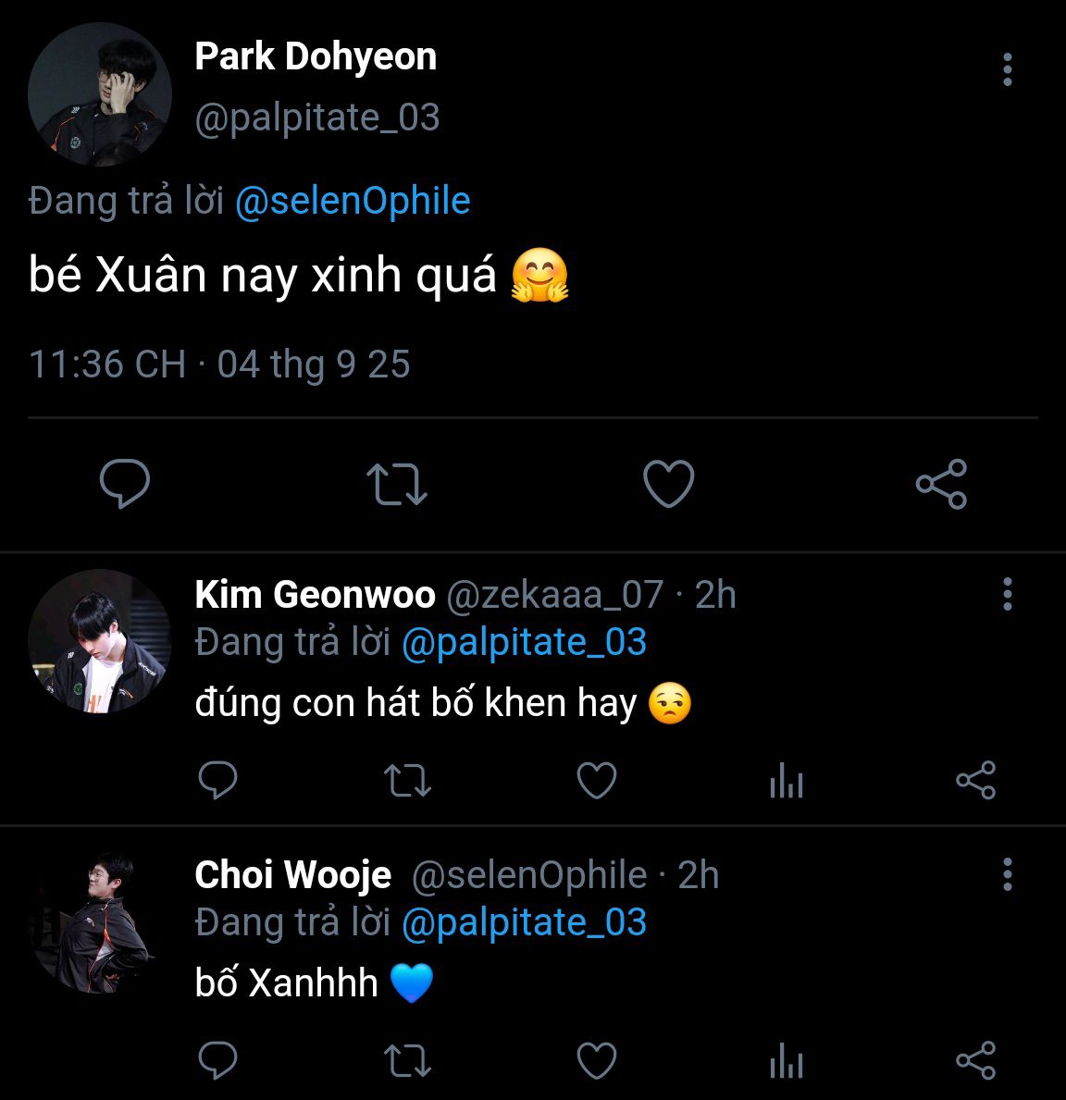Like Kim Geonwoo's reply

597,781
